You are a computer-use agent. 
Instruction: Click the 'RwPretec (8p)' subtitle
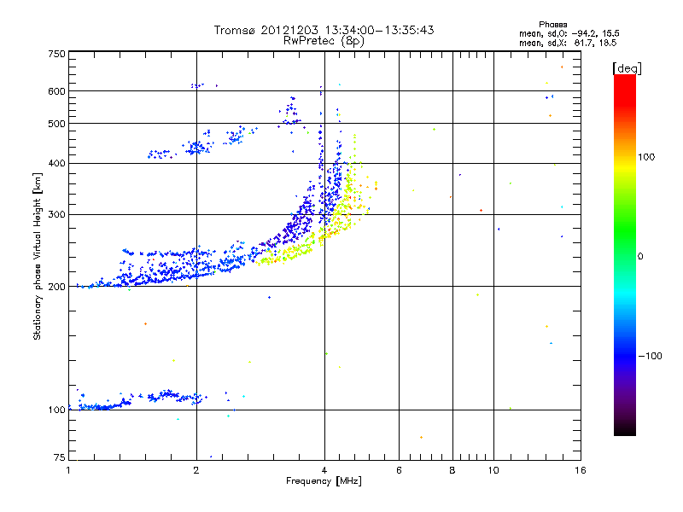point(324,41)
